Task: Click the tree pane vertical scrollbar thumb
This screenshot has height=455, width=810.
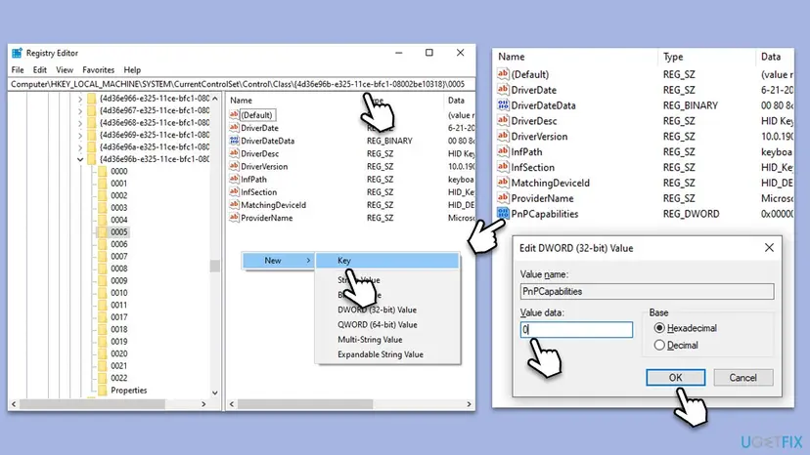Action: coord(215,266)
